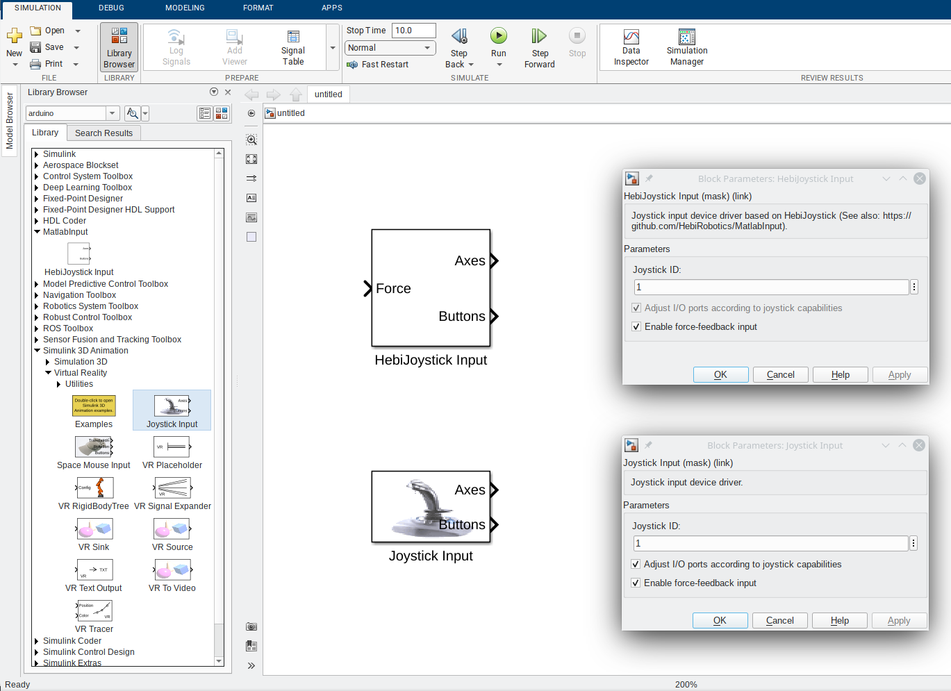Click the Stop simulation icon

[x=577, y=35]
